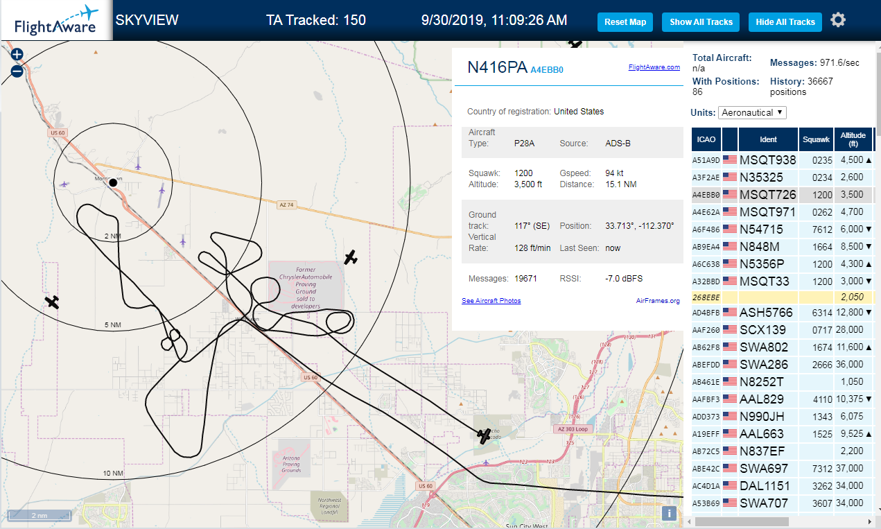This screenshot has height=529, width=881.
Task: Click US flag in SWA697 row
Action: click(x=730, y=468)
